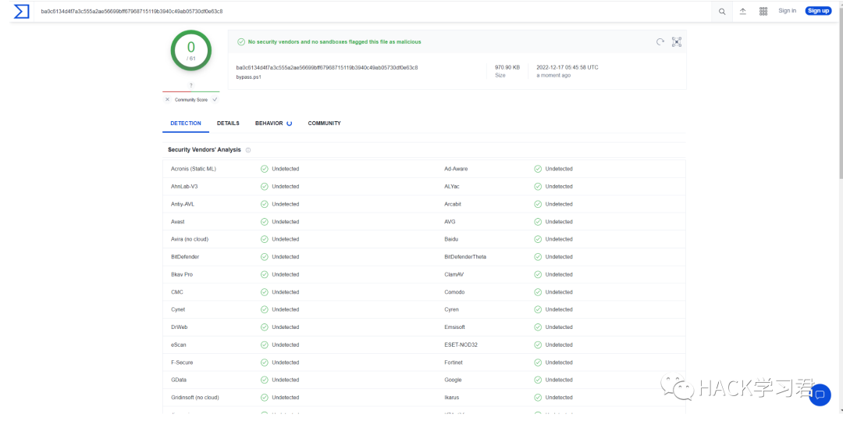Open the VirusTotal home logo
843x425 pixels.
tap(21, 11)
